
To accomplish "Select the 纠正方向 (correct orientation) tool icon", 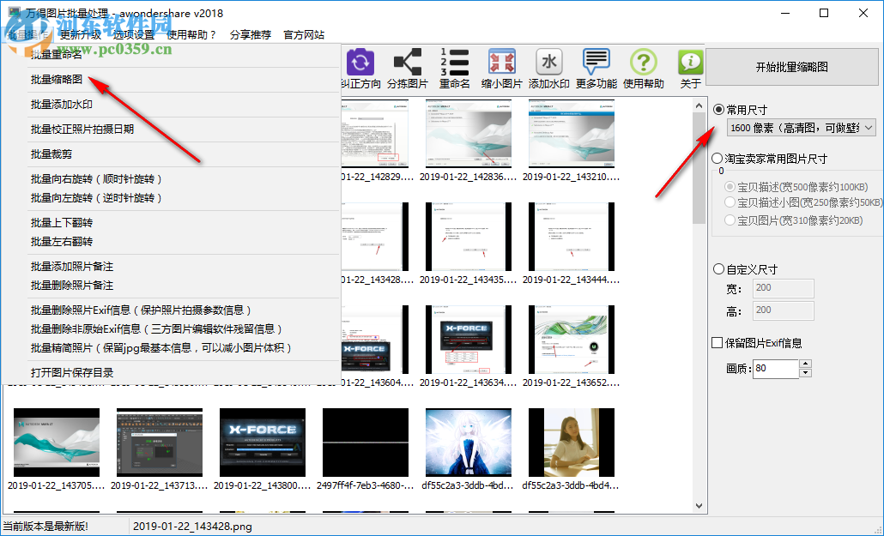I will point(360,64).
